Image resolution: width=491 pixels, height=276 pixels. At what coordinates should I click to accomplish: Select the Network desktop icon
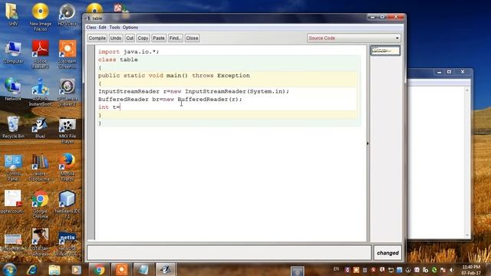(13, 90)
